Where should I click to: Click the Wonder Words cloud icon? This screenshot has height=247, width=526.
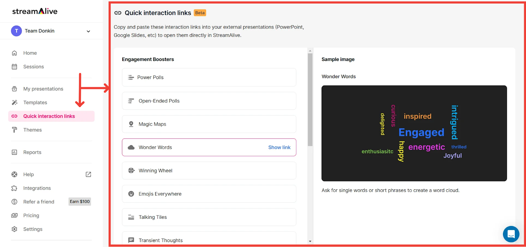pos(131,147)
